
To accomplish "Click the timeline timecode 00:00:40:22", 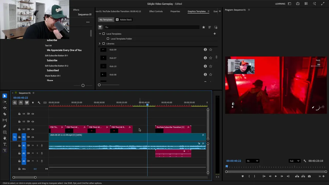I will 21,98.
